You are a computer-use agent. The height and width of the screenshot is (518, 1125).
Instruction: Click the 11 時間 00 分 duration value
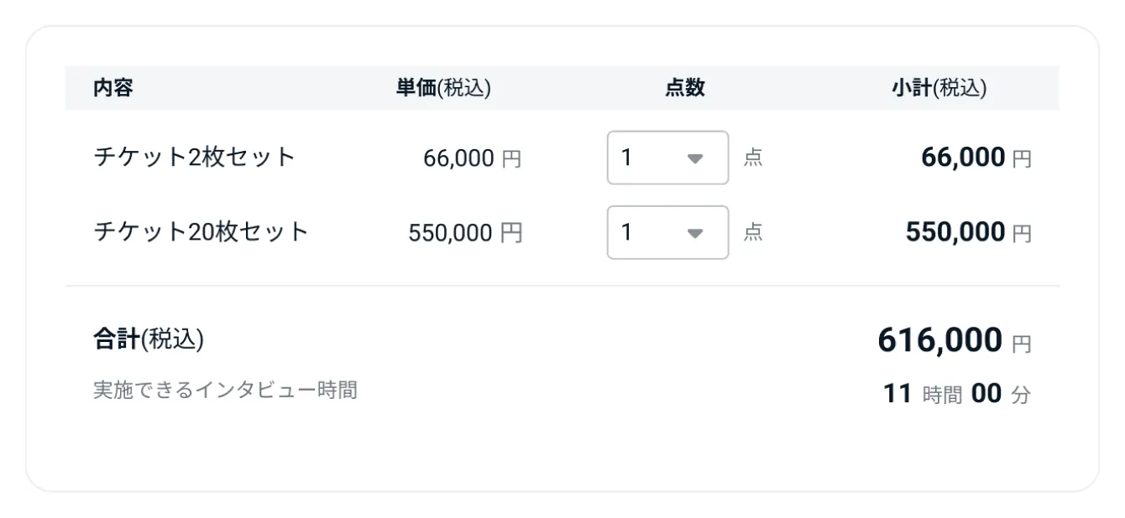click(957, 394)
